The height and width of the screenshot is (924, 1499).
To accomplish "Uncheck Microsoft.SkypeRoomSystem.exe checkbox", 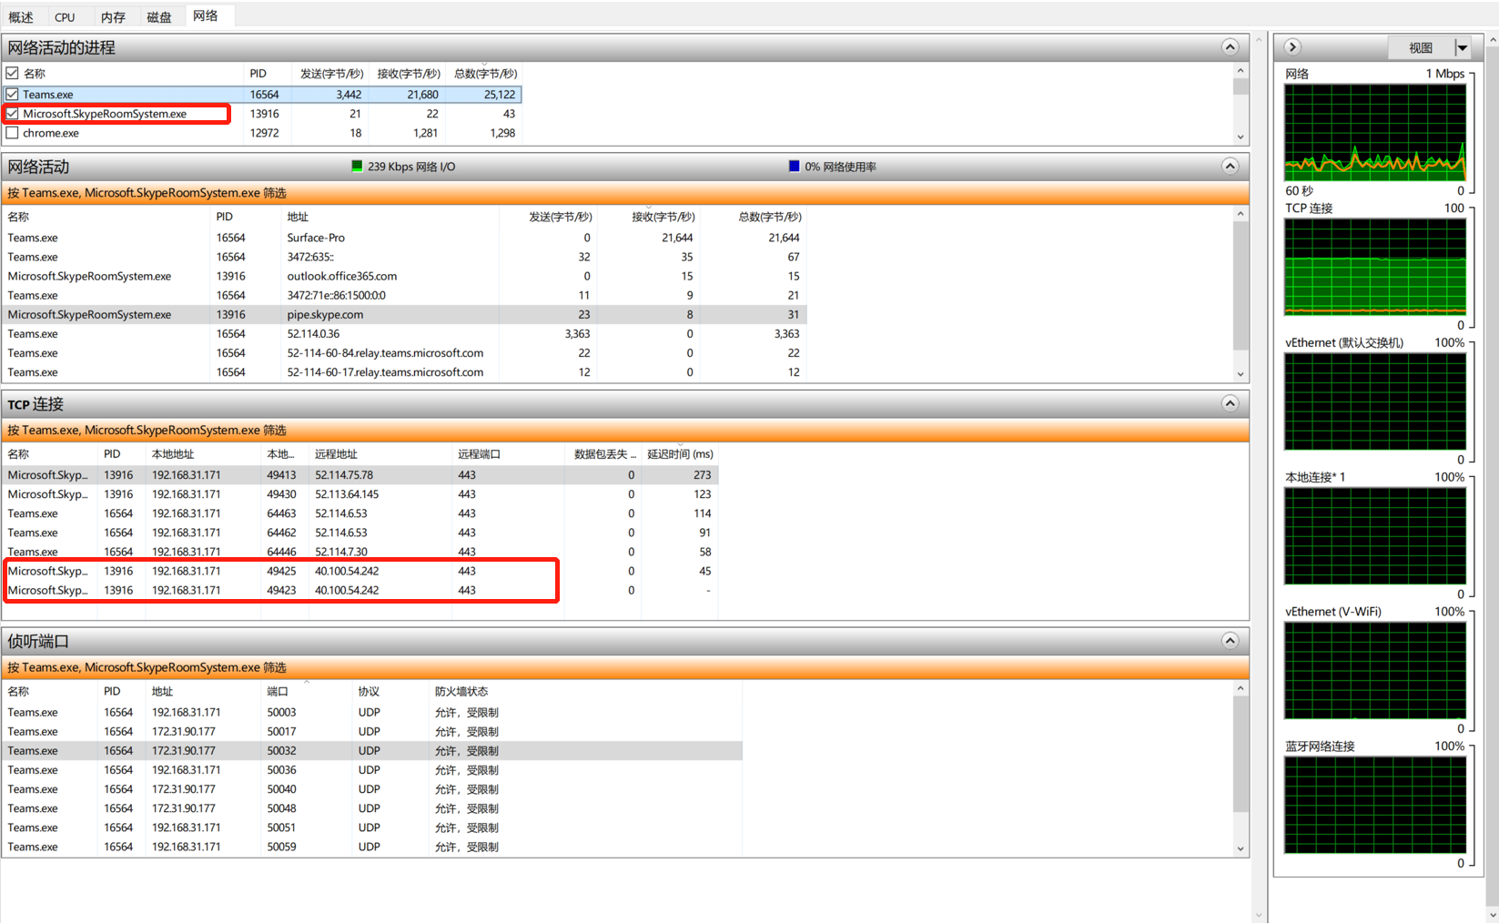I will pos(12,114).
